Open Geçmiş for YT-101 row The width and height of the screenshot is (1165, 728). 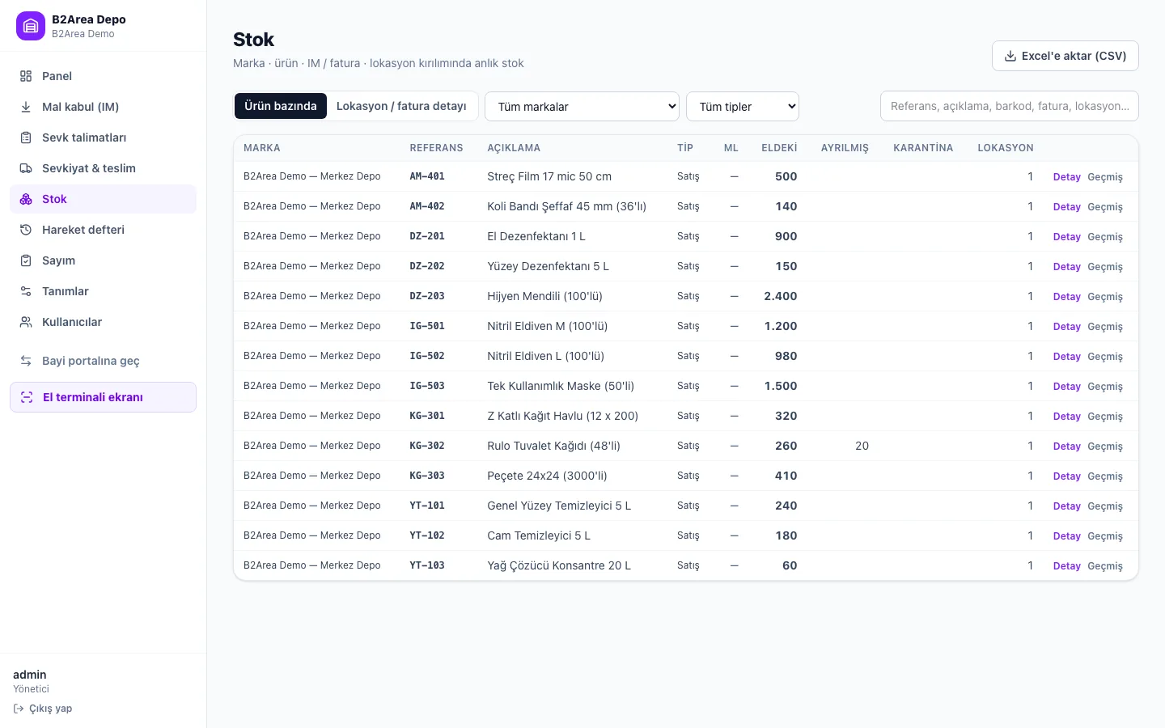1105,506
